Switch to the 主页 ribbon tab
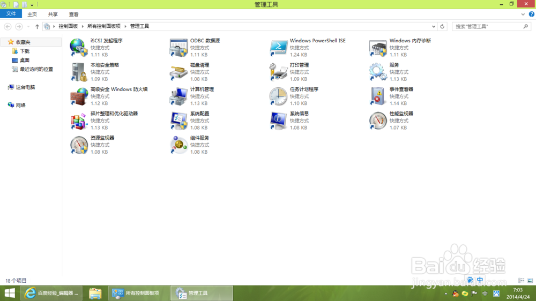Viewport: 536px width, 301px height. click(x=32, y=14)
